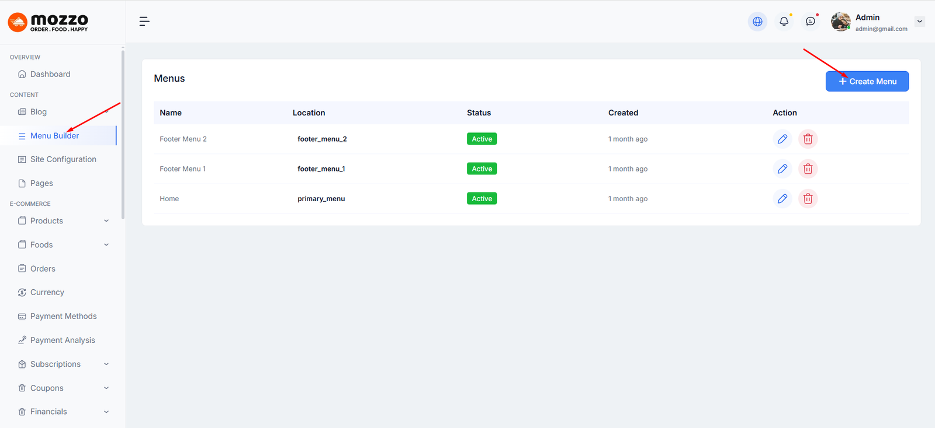The height and width of the screenshot is (428, 935).
Task: Click the globe language icon
Action: (x=757, y=22)
